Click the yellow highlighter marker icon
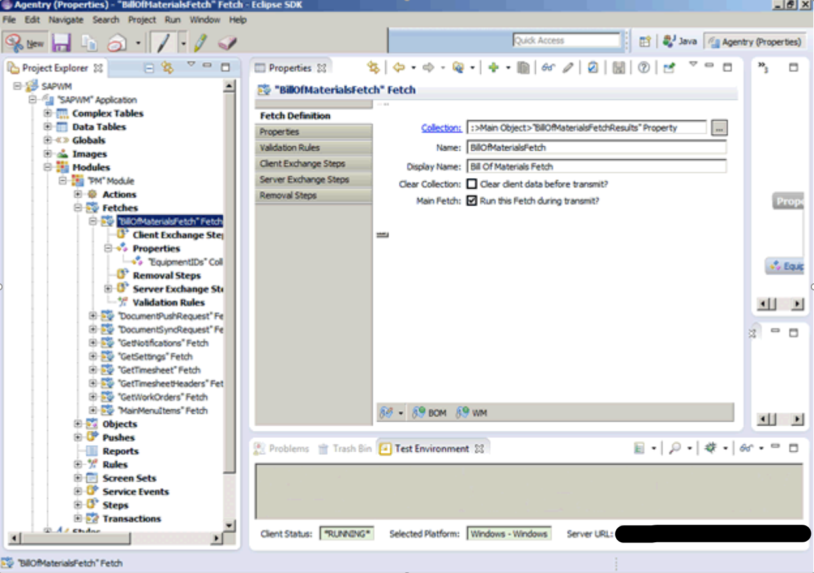Viewport: 814px width, 573px height. 201,43
